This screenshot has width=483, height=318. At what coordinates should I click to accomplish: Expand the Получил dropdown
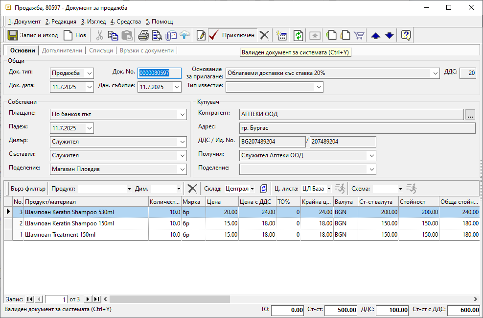tap(372, 155)
